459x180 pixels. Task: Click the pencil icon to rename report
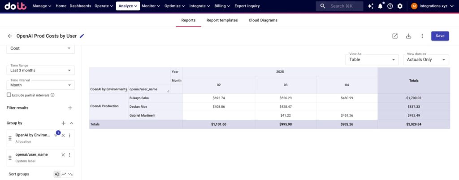coord(82,36)
